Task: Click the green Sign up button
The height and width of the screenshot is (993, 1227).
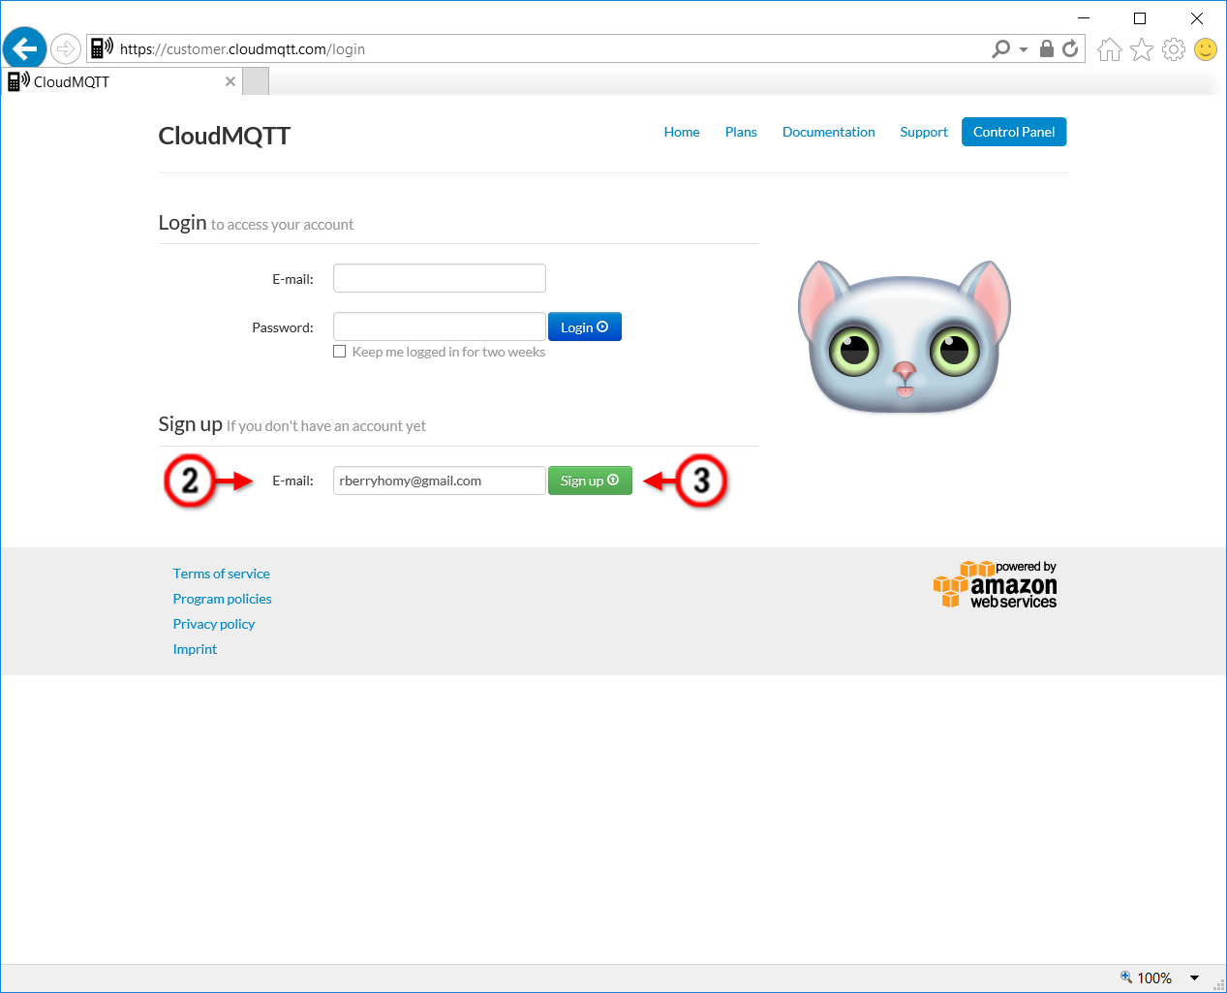Action: click(590, 481)
